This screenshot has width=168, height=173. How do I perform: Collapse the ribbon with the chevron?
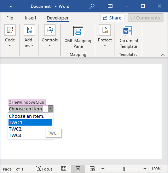pos(163,55)
